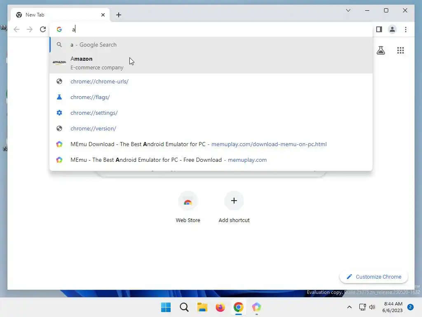Click search magnifier icon in first suggestion
422x317 pixels.
[x=59, y=45]
